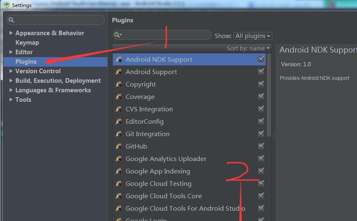Expand Version Control settings
Viewport: 357px width, 221px height.
pos(11,71)
